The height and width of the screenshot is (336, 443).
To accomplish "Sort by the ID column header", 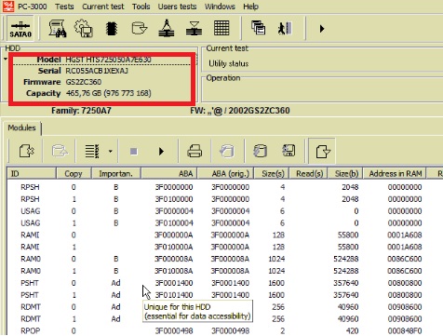I will (x=32, y=173).
